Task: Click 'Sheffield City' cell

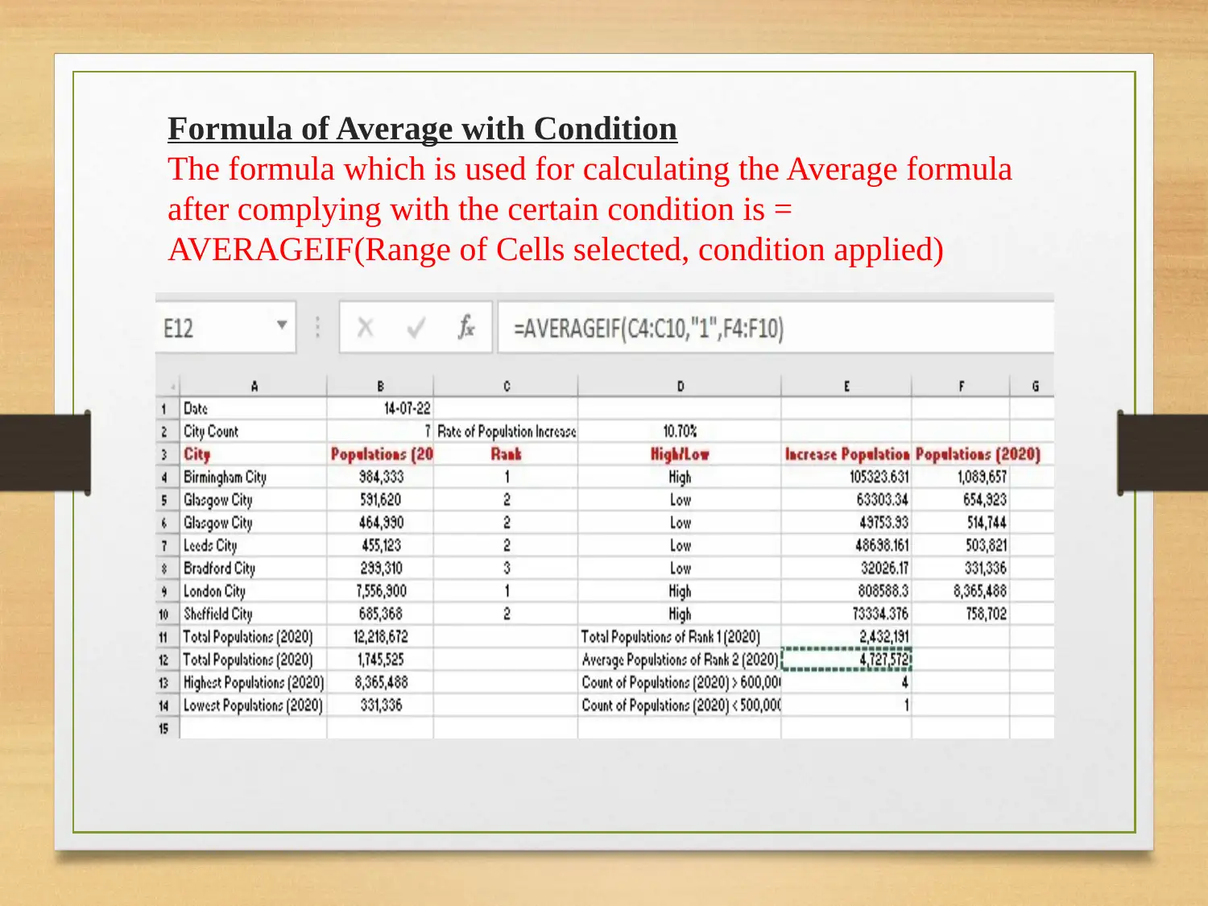Action: 254,614
